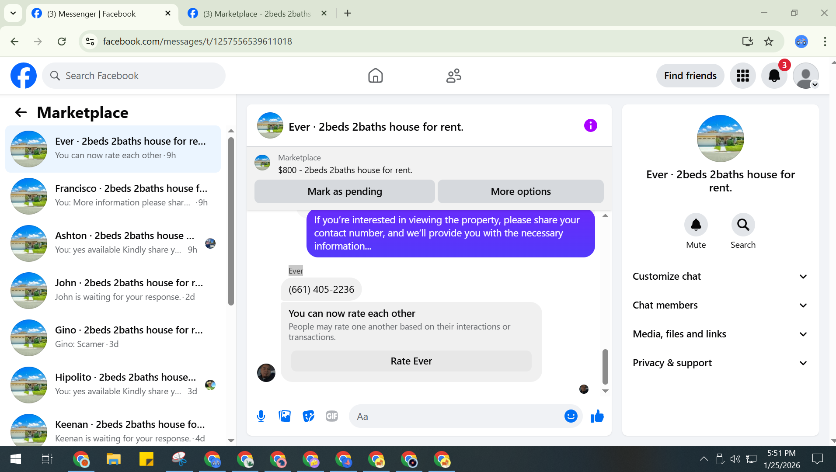836x472 pixels.
Task: Open a new browser tab
Action: point(348,14)
